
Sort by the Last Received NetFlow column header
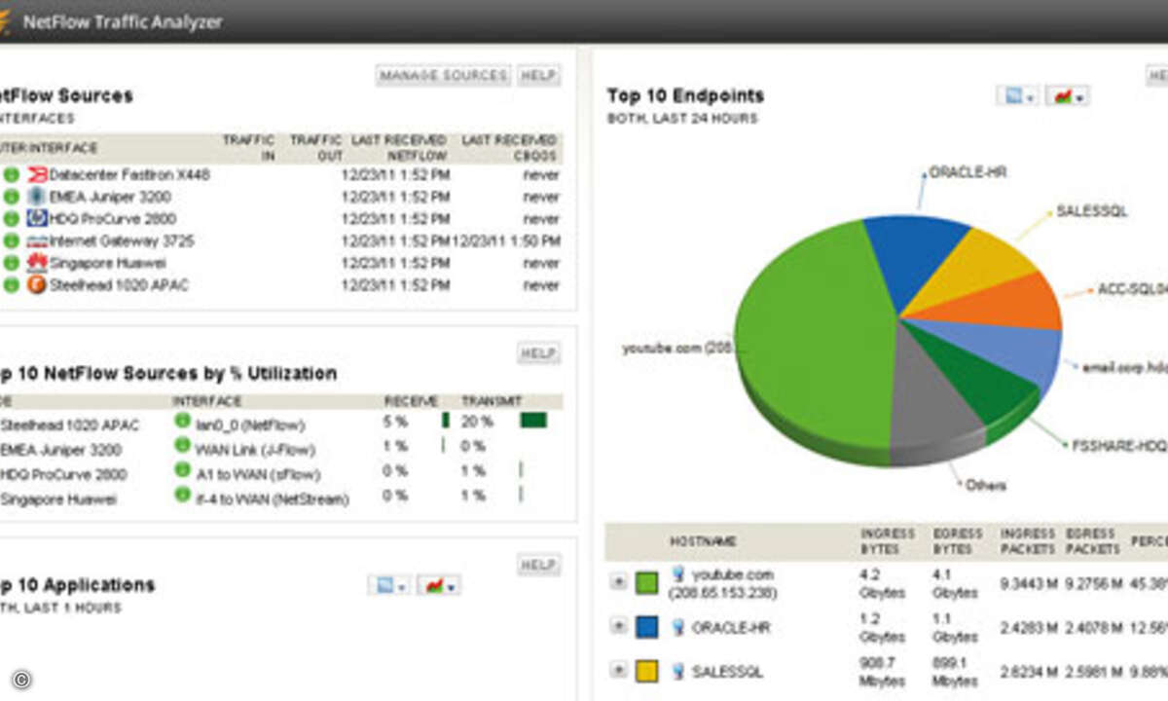point(399,147)
